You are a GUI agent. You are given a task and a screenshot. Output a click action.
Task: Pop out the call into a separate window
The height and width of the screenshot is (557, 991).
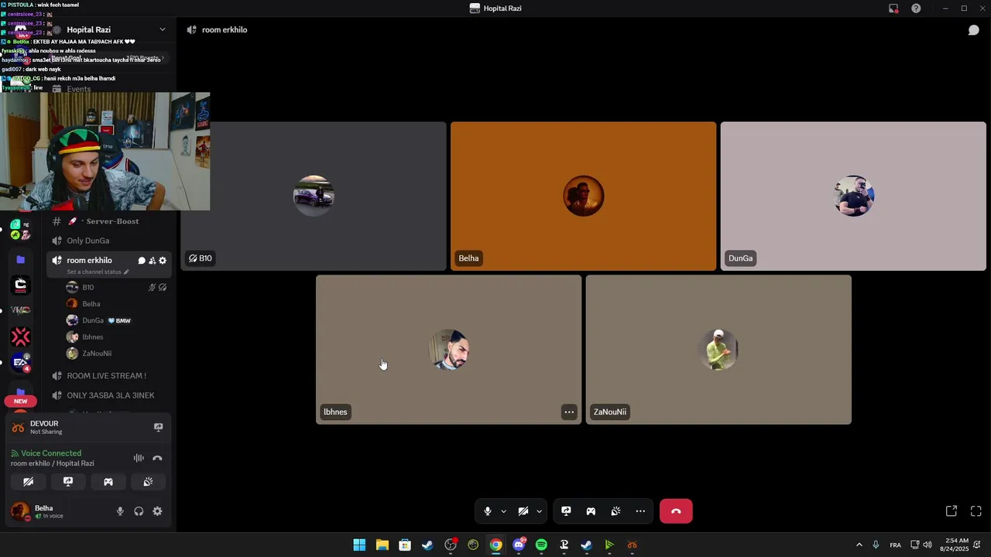point(952,511)
